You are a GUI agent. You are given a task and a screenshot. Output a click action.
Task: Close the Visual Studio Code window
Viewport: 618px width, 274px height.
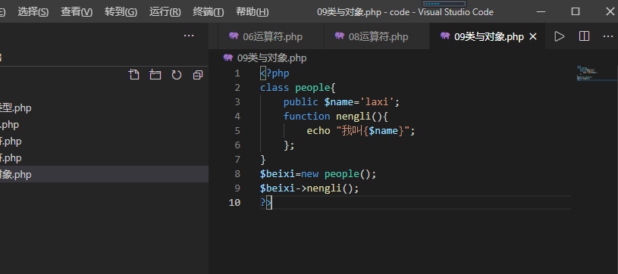click(610, 11)
